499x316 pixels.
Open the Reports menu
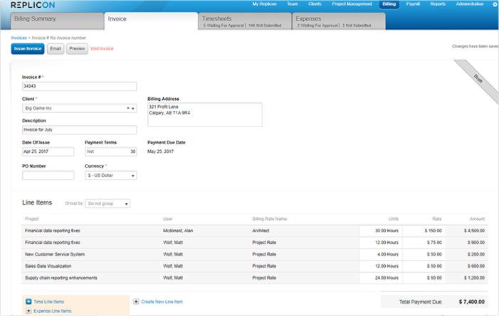(x=438, y=4)
